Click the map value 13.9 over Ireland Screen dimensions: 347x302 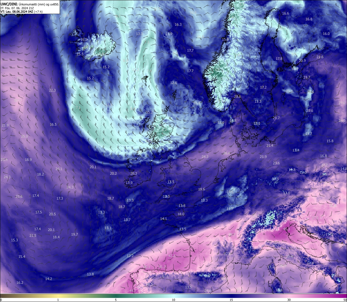tap(129, 183)
